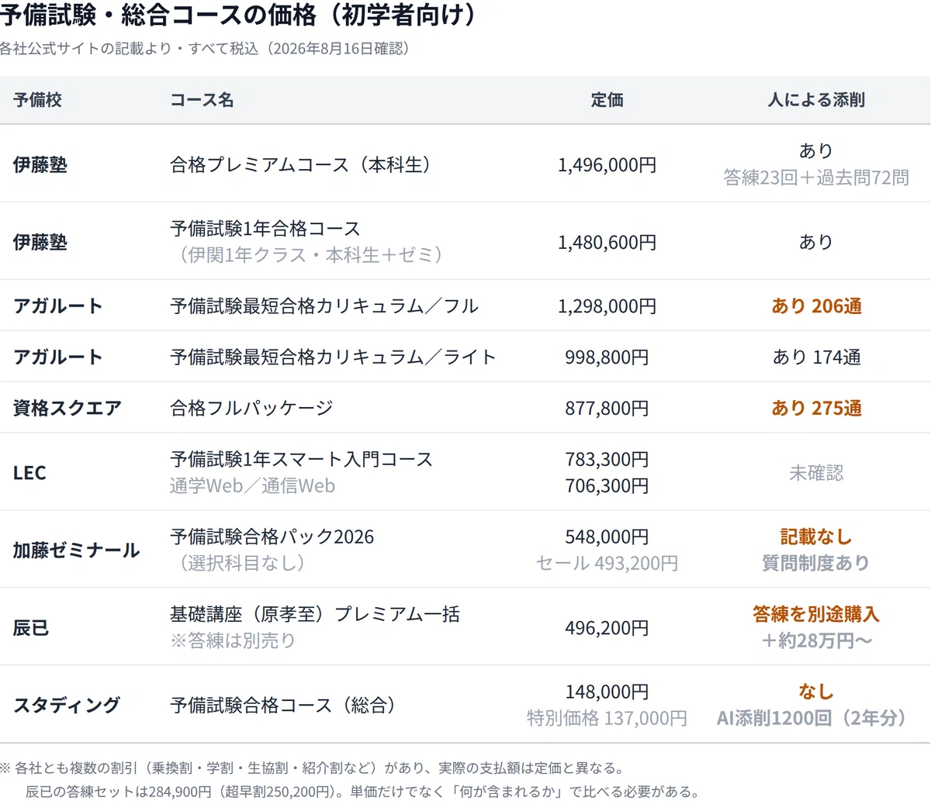The width and height of the screenshot is (931, 804).
Task: Click 伊藤塾 in the 予備試験1年合格コース row
Action: coord(40,243)
